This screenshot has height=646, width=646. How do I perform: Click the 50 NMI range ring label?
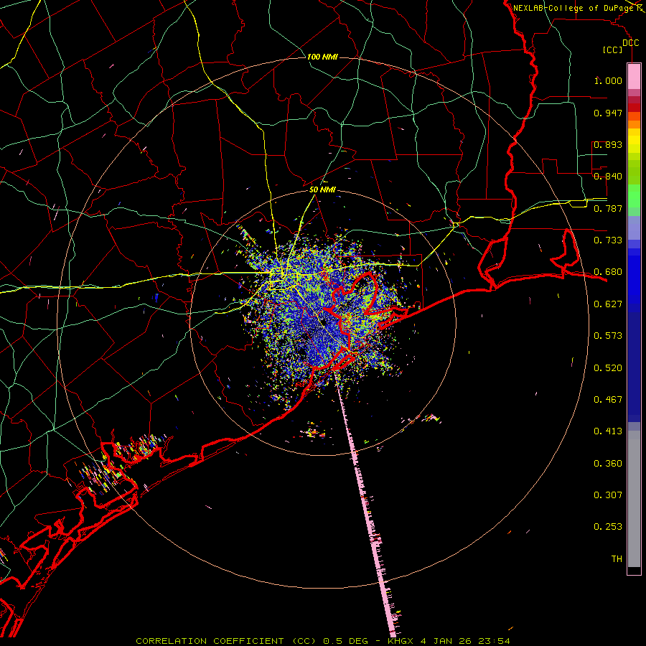point(322,190)
